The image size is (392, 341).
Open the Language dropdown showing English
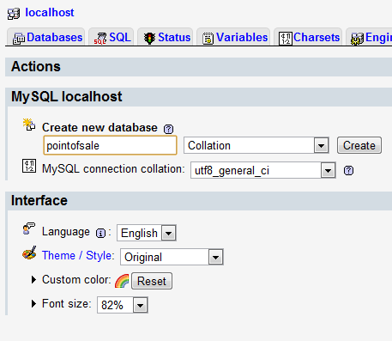(x=147, y=233)
